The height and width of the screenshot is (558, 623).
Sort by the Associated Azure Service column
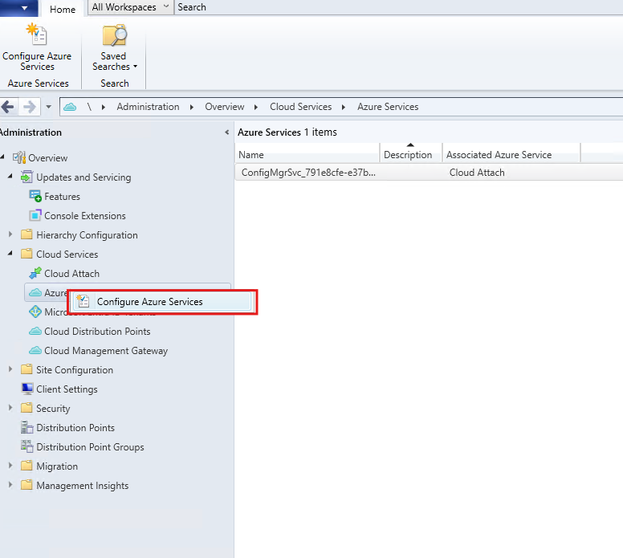[499, 155]
